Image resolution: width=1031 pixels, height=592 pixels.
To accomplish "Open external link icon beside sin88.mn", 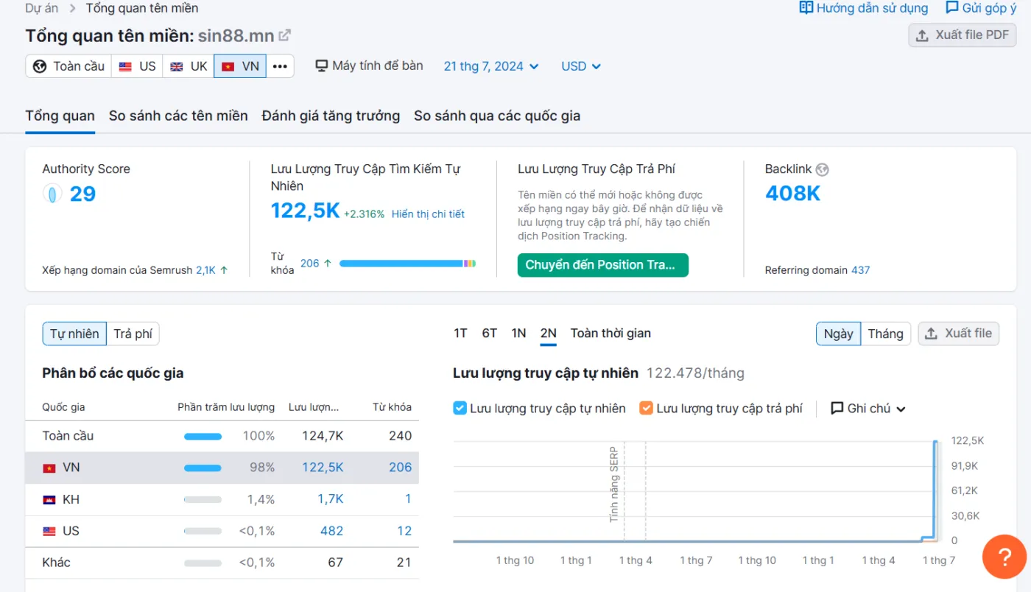I will coord(284,35).
